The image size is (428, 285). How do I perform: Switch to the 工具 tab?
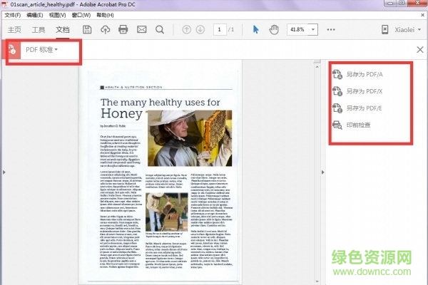[x=39, y=29]
